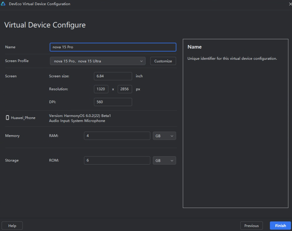Click the Customize button
This screenshot has width=292, height=231.
[x=163, y=61]
